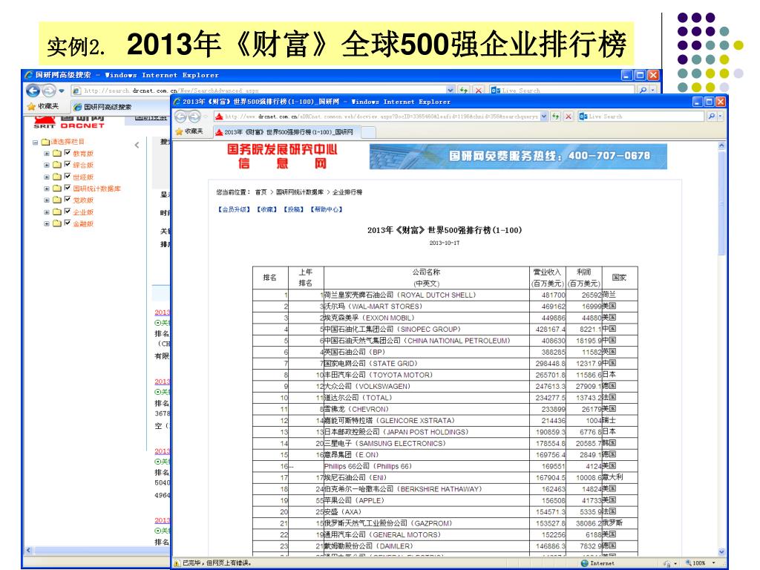
Task: Select the 2013年《财富》世界500强排行榜 tab
Action: (287, 132)
